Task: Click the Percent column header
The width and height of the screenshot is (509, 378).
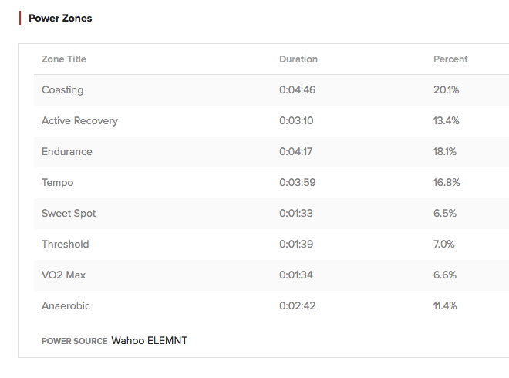Action: (450, 59)
